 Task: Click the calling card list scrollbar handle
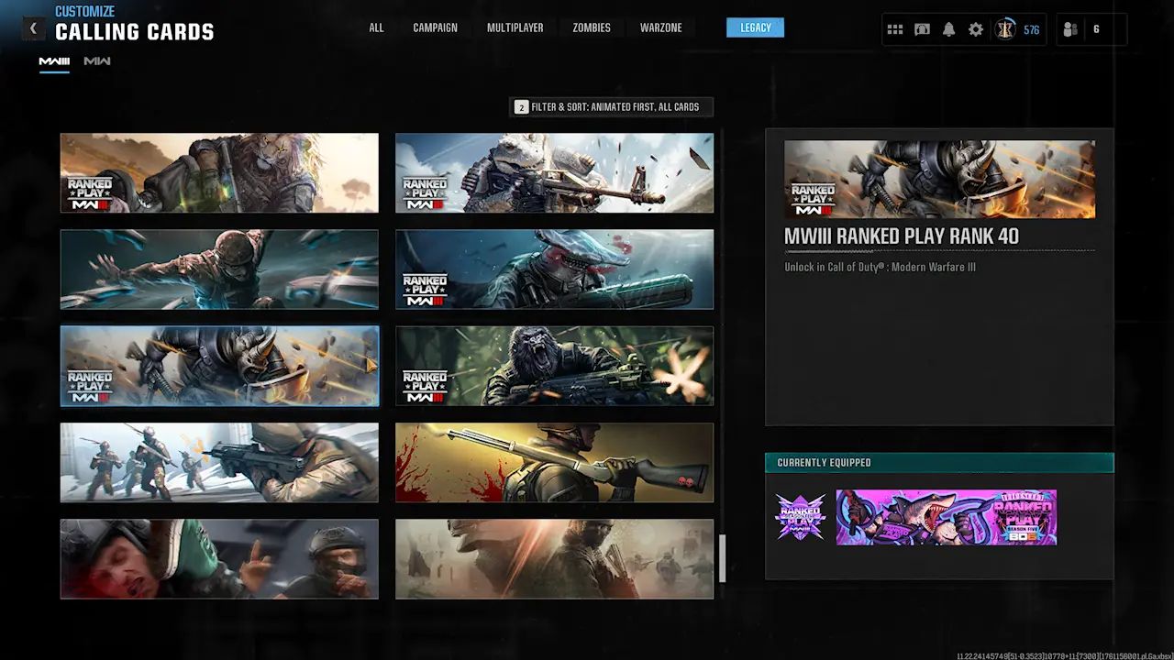tap(723, 558)
